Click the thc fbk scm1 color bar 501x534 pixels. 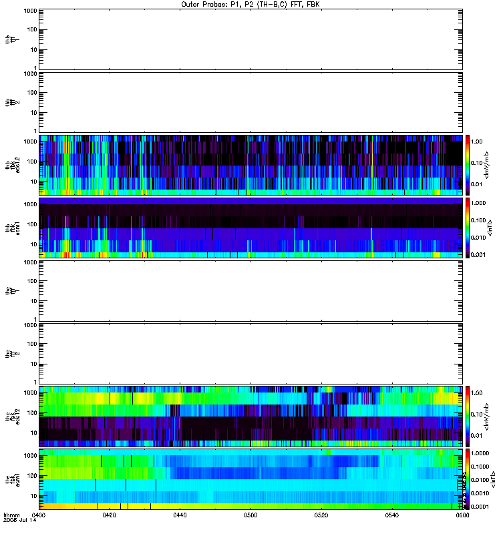pyautogui.click(x=468, y=479)
